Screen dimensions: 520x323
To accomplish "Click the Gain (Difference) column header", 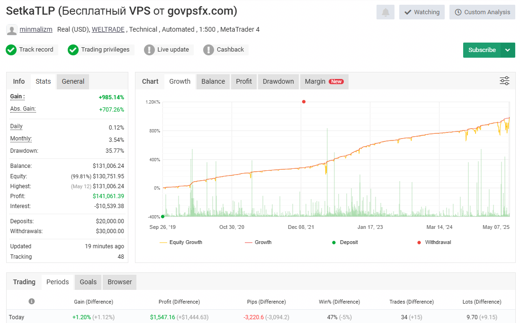I will point(93,302).
